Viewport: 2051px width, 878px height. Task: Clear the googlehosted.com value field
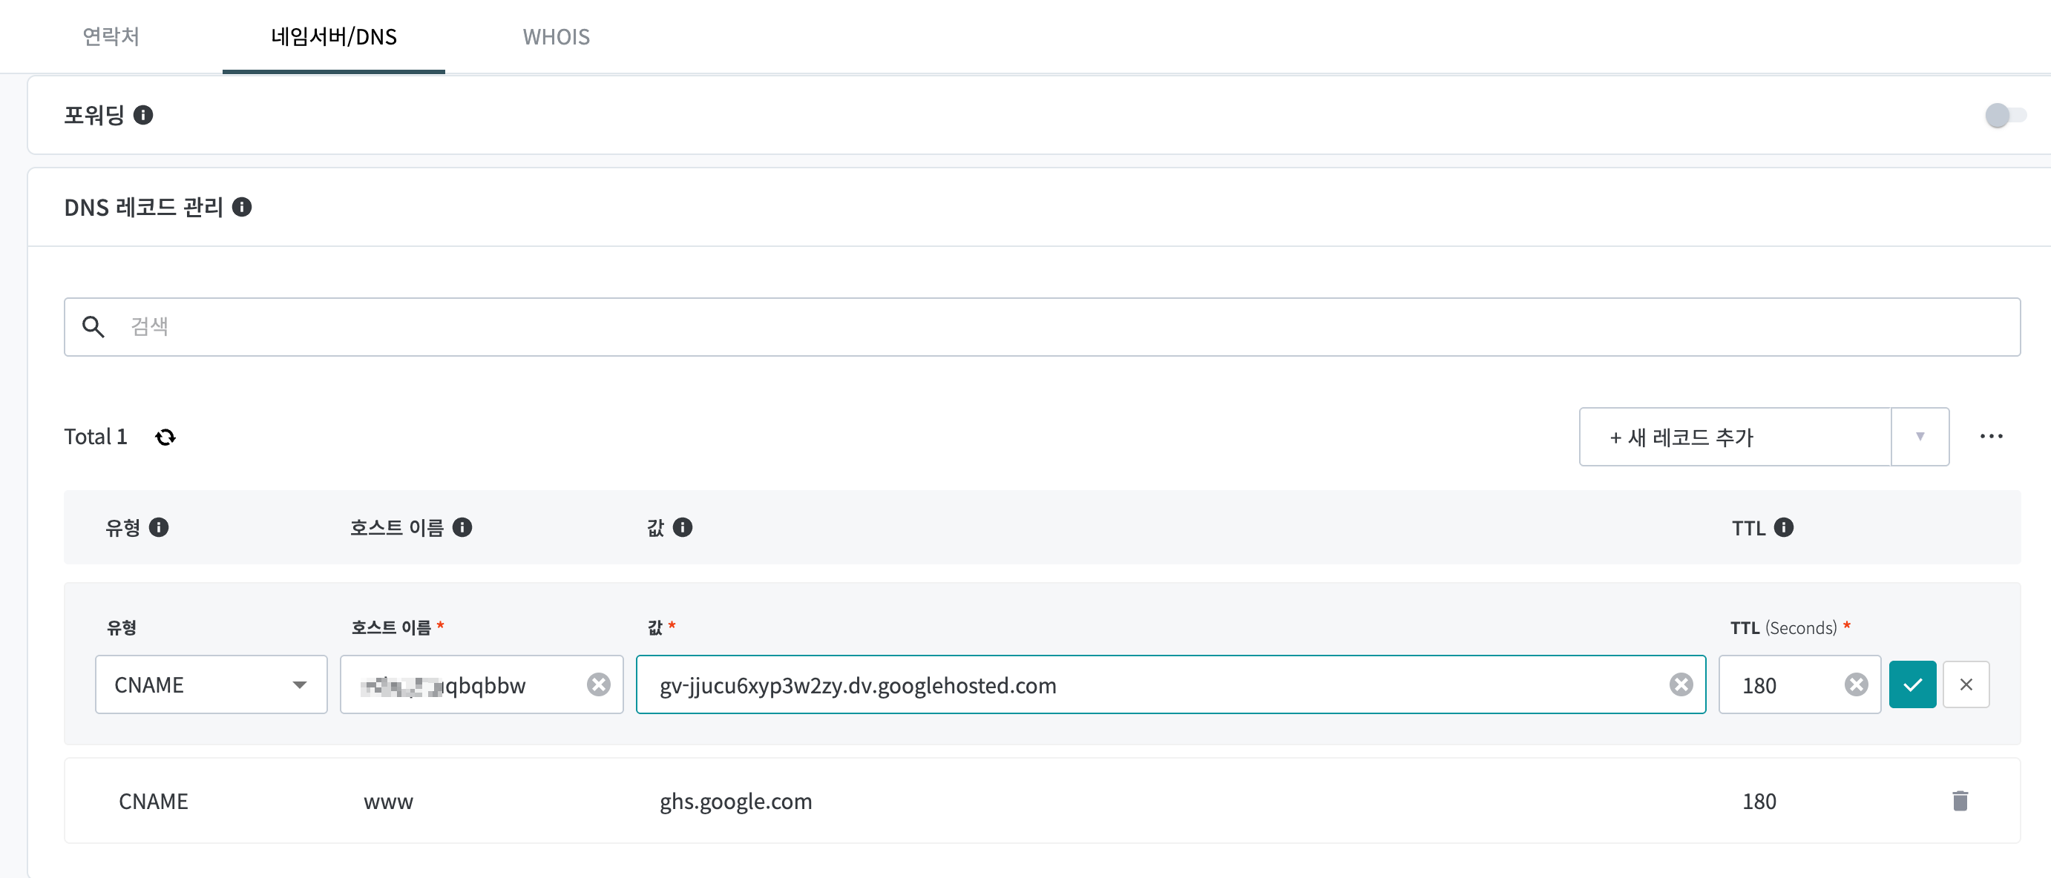click(x=1681, y=684)
